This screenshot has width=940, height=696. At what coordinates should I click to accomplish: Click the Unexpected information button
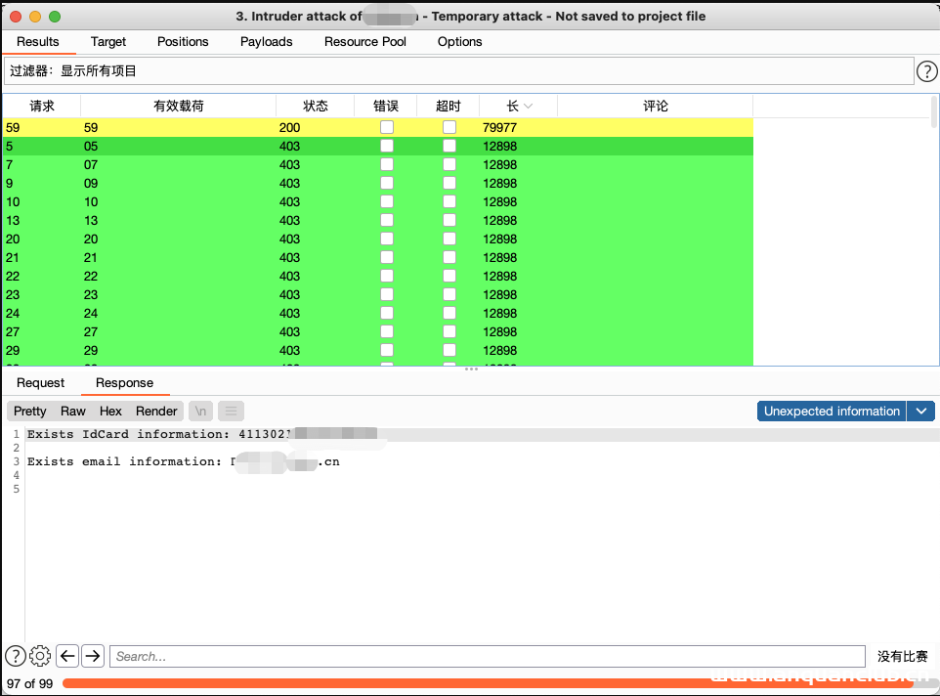(832, 412)
